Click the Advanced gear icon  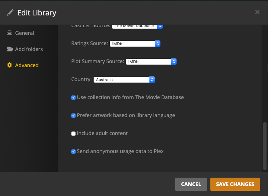pyautogui.click(x=10, y=65)
